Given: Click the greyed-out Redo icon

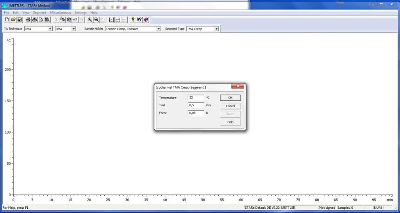Looking at the screenshot, I should (82, 19).
